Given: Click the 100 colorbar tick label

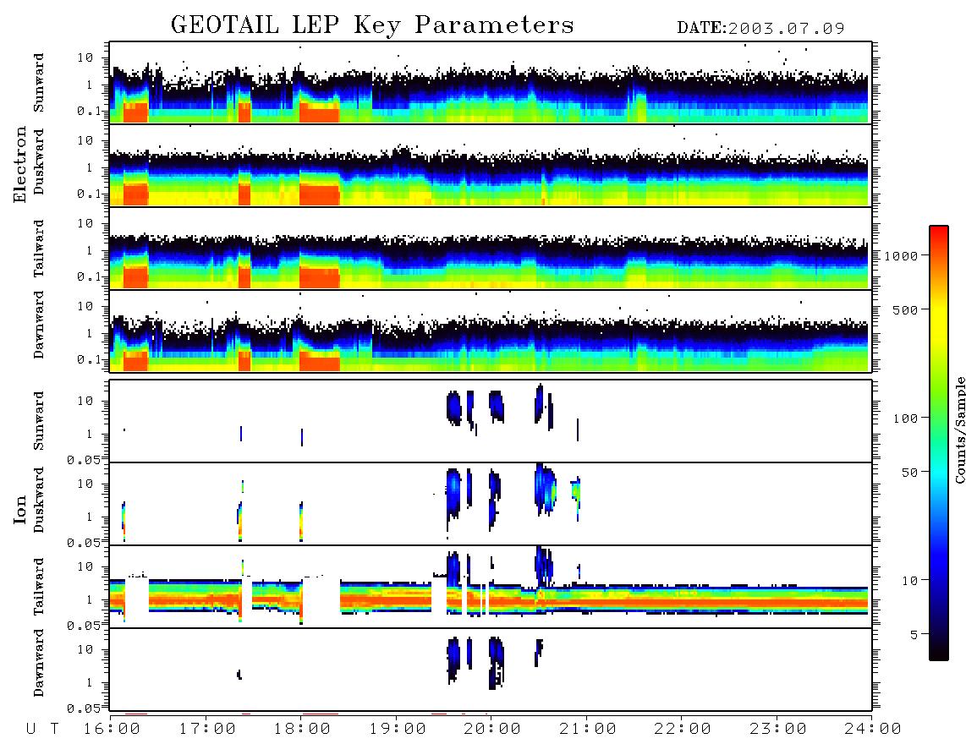Looking at the screenshot, I should pos(905,418).
